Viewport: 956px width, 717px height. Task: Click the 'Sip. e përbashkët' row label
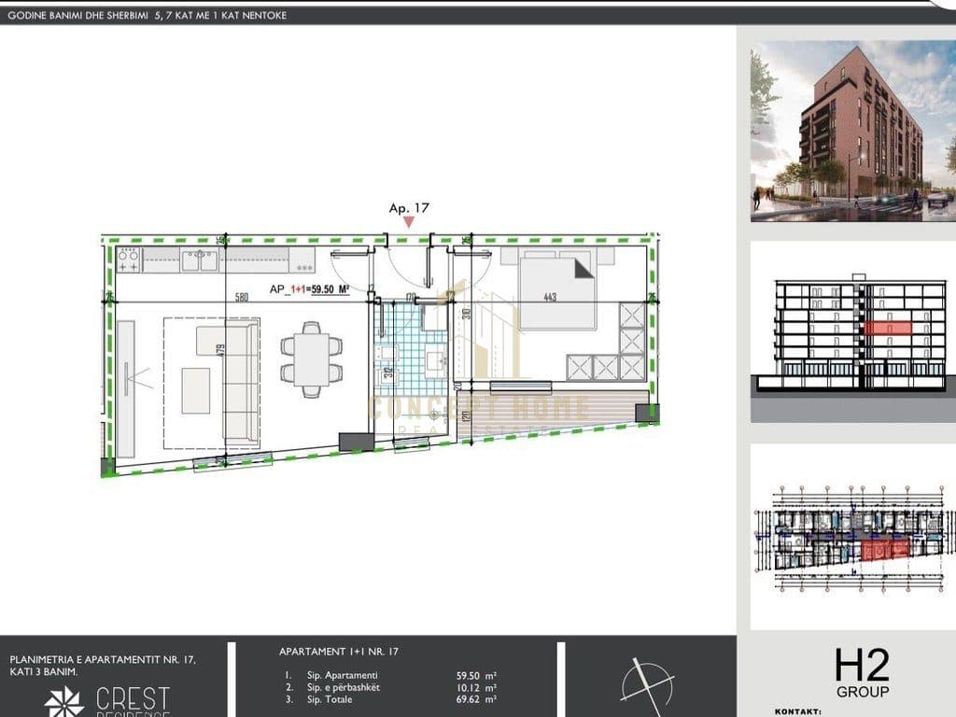tap(344, 688)
